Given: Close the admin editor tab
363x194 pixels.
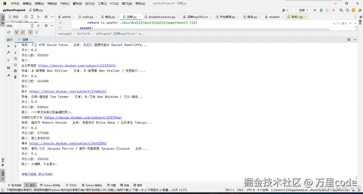Looking at the screenshot, I should tap(73, 17).
